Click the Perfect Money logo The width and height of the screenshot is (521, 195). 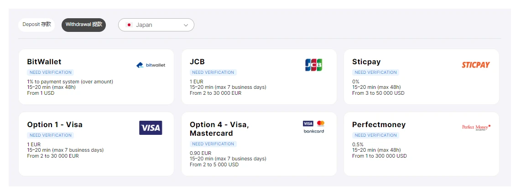(x=476, y=128)
